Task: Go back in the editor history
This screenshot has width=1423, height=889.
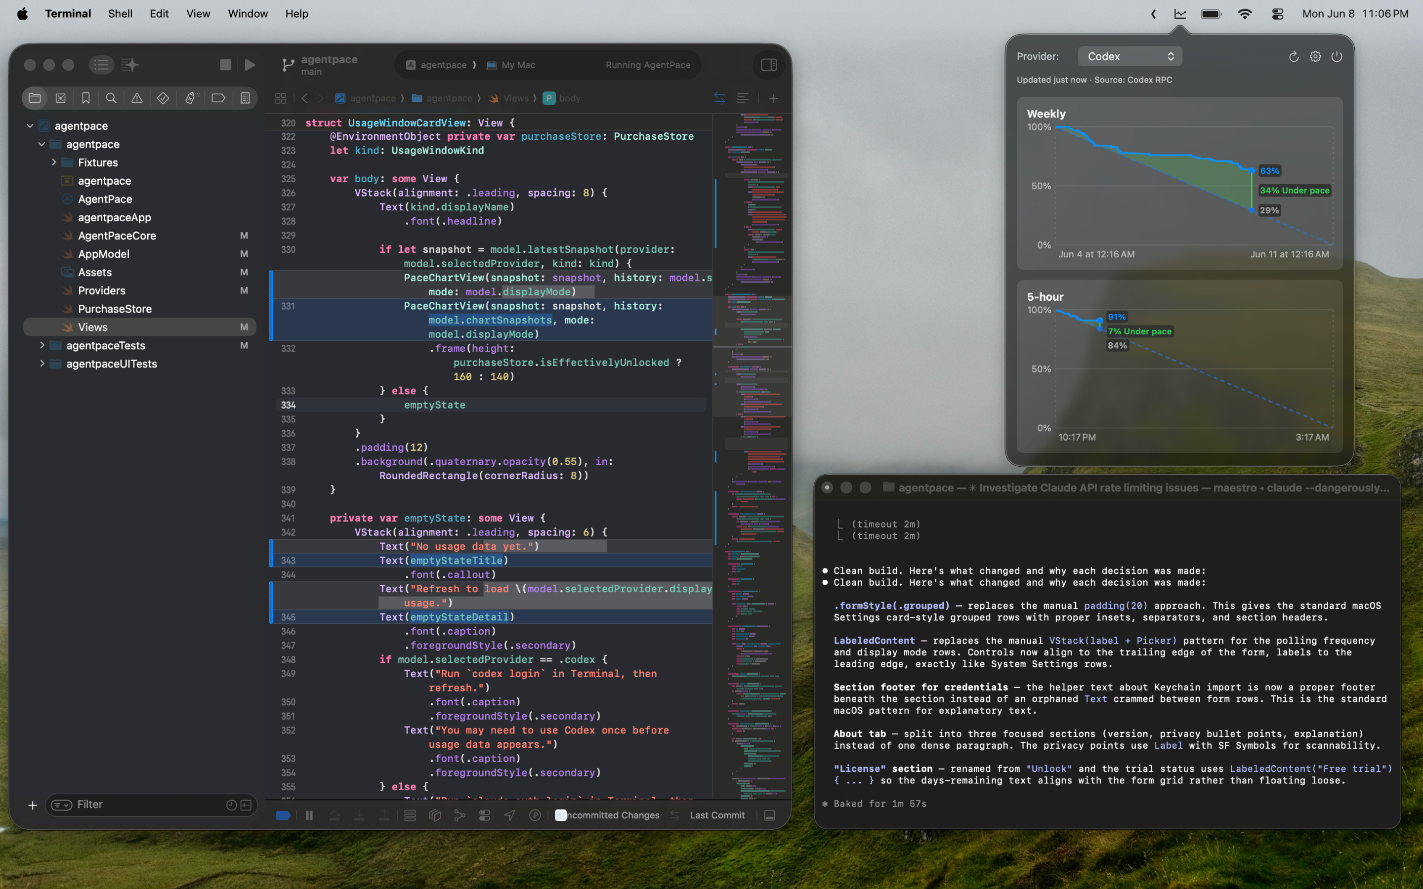Action: [304, 98]
